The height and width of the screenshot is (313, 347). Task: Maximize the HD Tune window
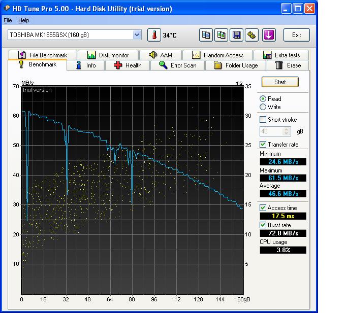click(298, 9)
